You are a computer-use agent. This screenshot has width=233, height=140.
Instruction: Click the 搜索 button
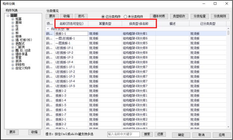tap(147, 134)
